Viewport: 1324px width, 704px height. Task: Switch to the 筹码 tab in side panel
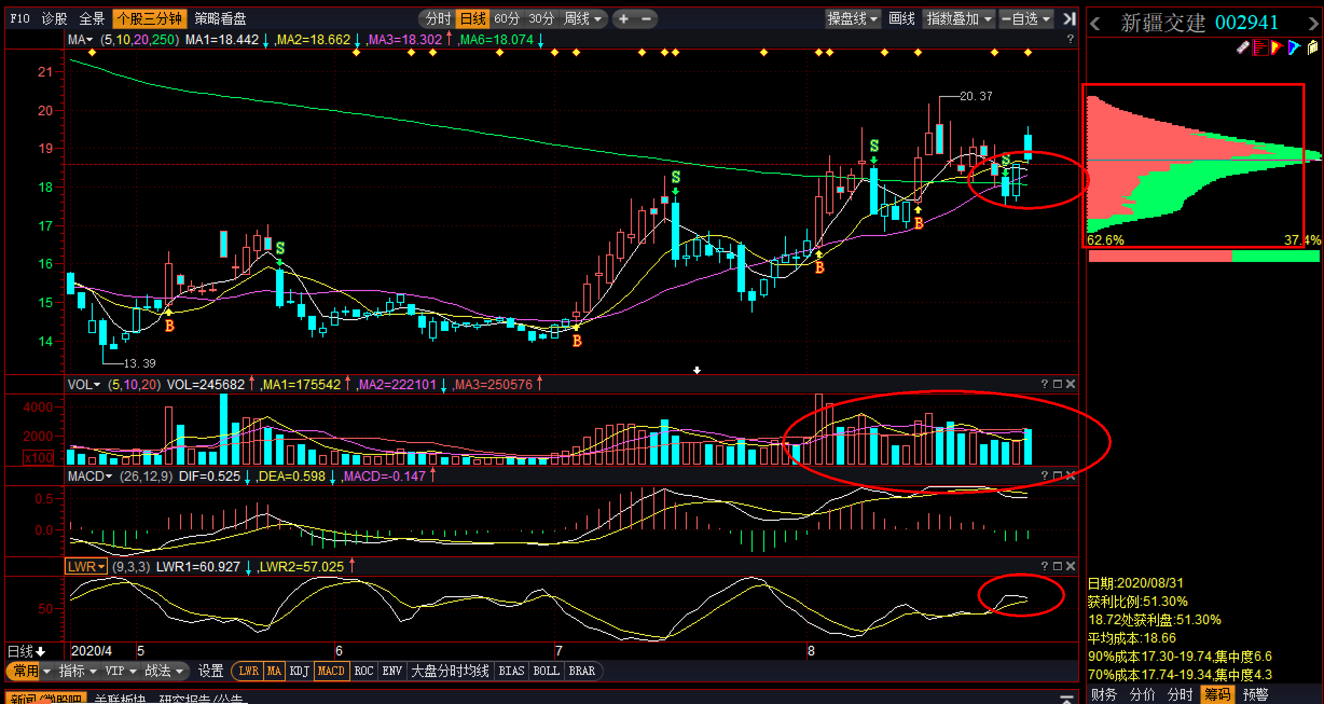pyautogui.click(x=1217, y=694)
